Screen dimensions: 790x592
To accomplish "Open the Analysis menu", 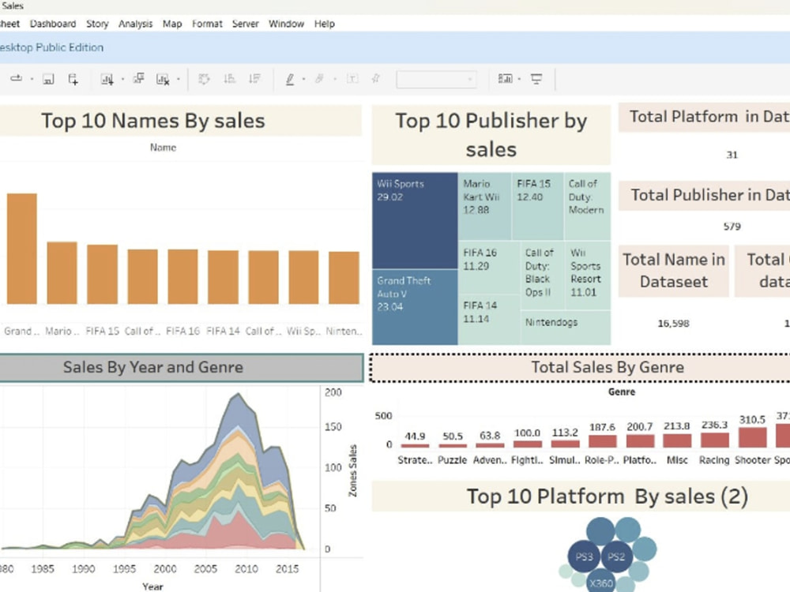I will click(x=135, y=24).
